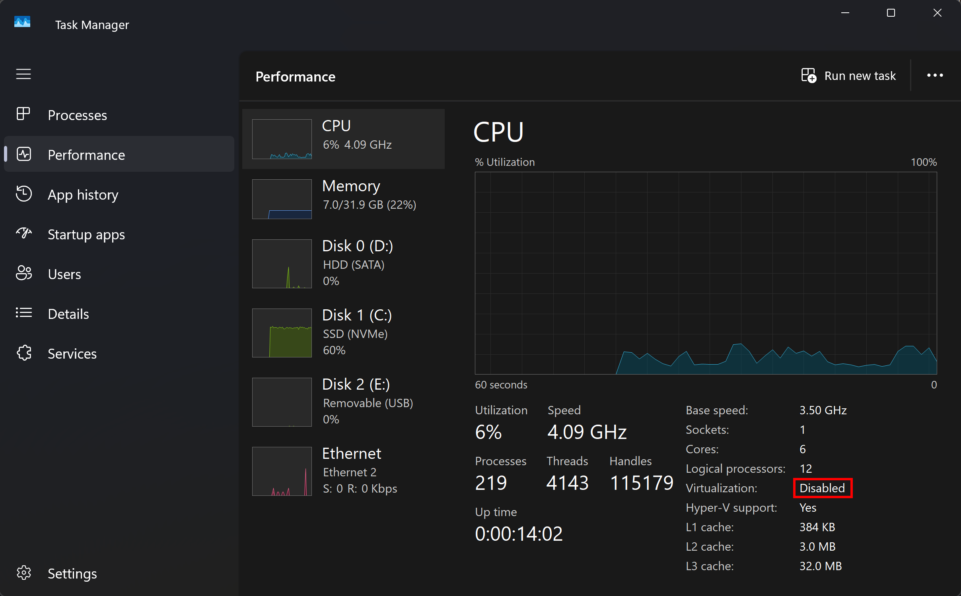
Task: Click the Users people icon
Action: (24, 273)
